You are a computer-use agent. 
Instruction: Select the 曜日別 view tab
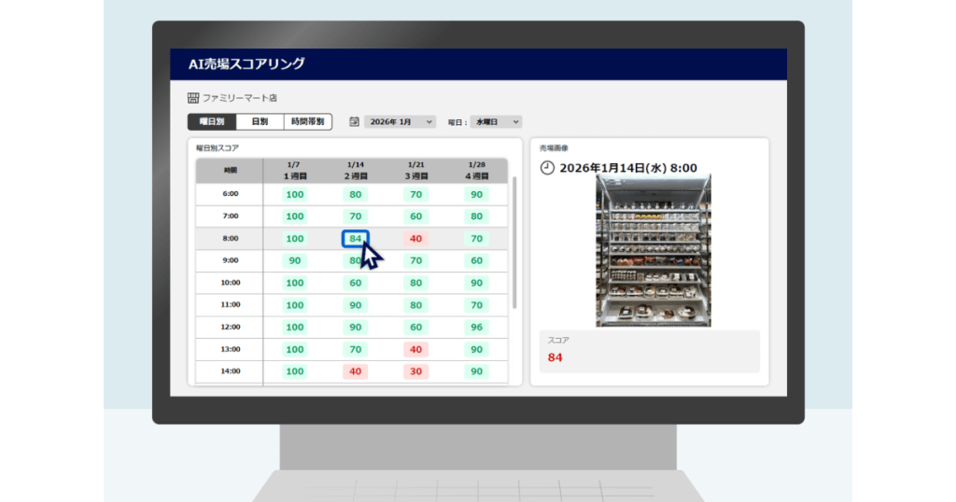pyautogui.click(x=212, y=121)
